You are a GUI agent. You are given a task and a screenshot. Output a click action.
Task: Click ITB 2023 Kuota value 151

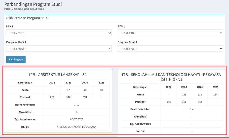[x=184, y=94]
